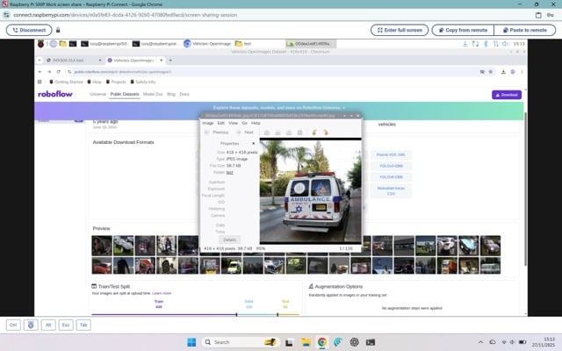Open the View menu in viewer
562x351 pixels.
coord(233,123)
